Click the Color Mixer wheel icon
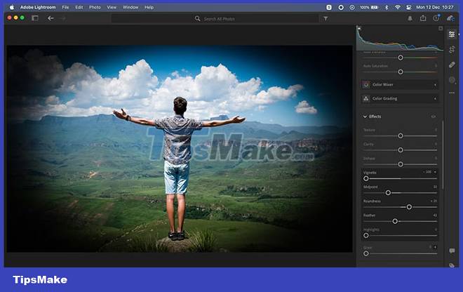The height and width of the screenshot is (292, 463). click(x=366, y=84)
